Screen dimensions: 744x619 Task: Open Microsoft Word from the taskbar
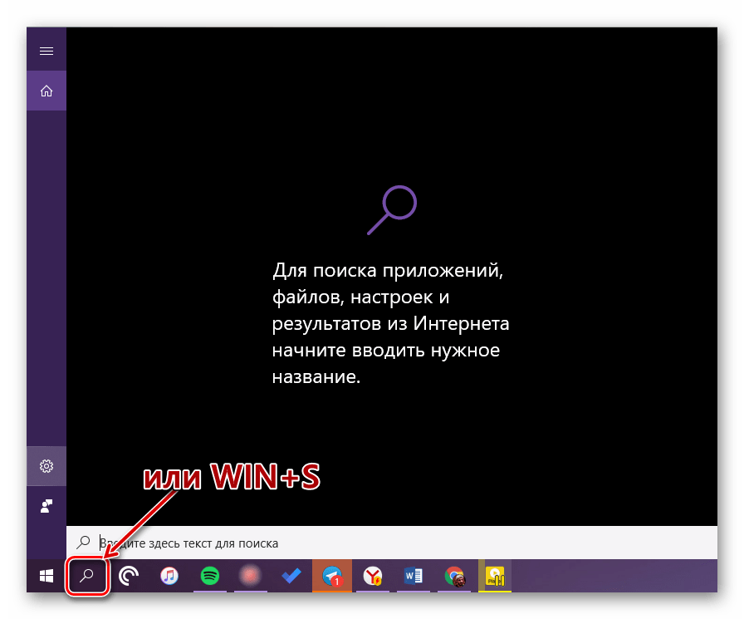pos(414,576)
